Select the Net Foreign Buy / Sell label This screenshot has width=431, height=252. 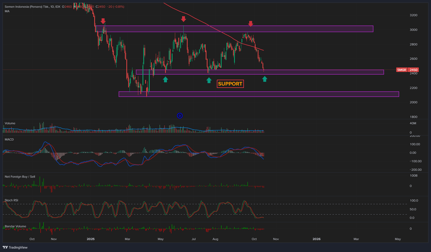(x=20, y=177)
